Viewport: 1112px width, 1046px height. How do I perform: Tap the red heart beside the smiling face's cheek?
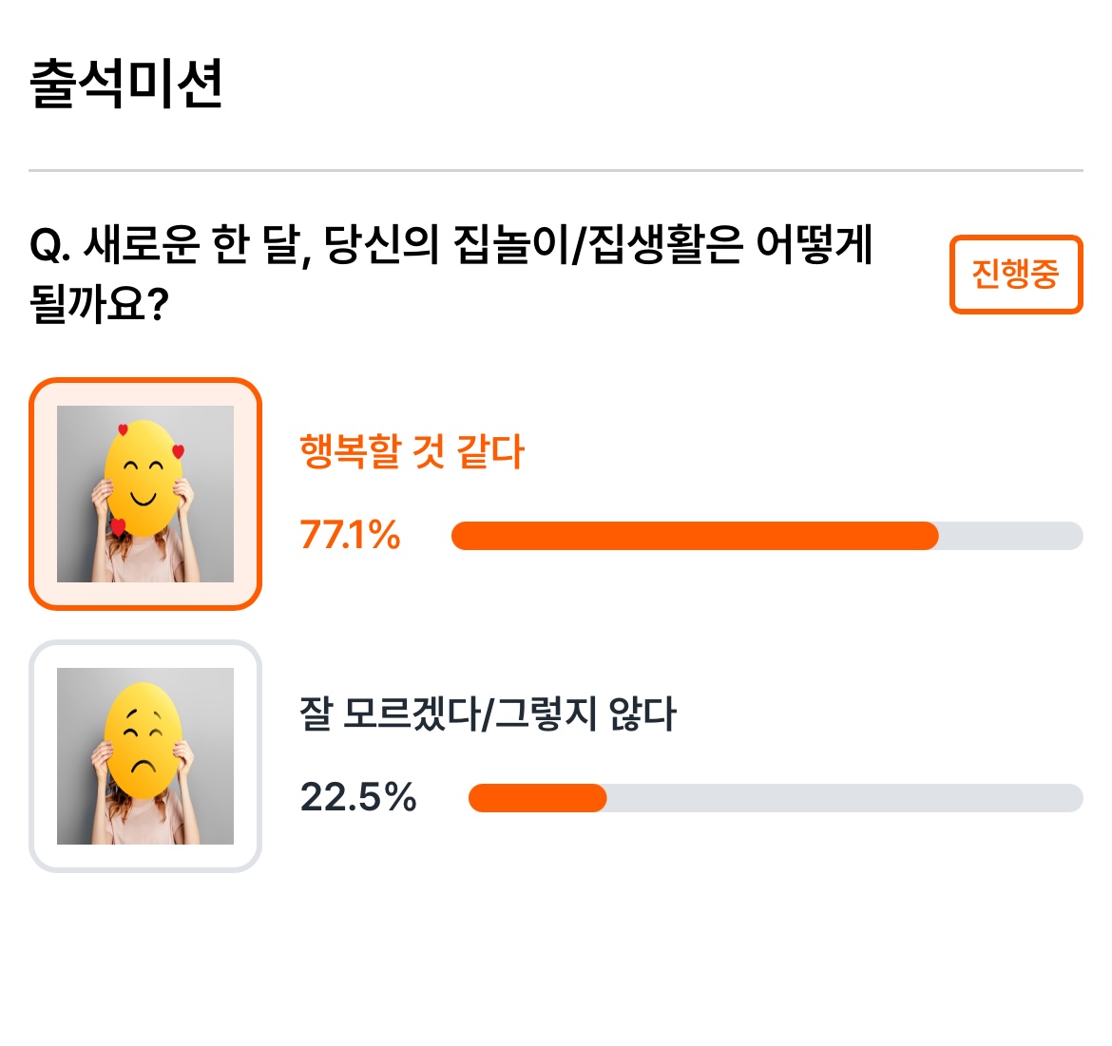click(x=178, y=451)
